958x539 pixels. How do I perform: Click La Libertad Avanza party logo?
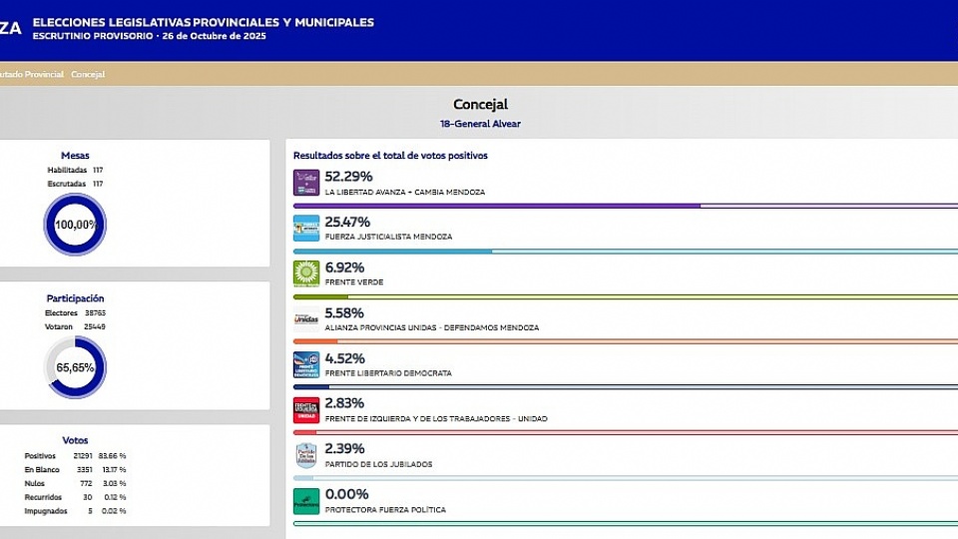pyautogui.click(x=306, y=183)
